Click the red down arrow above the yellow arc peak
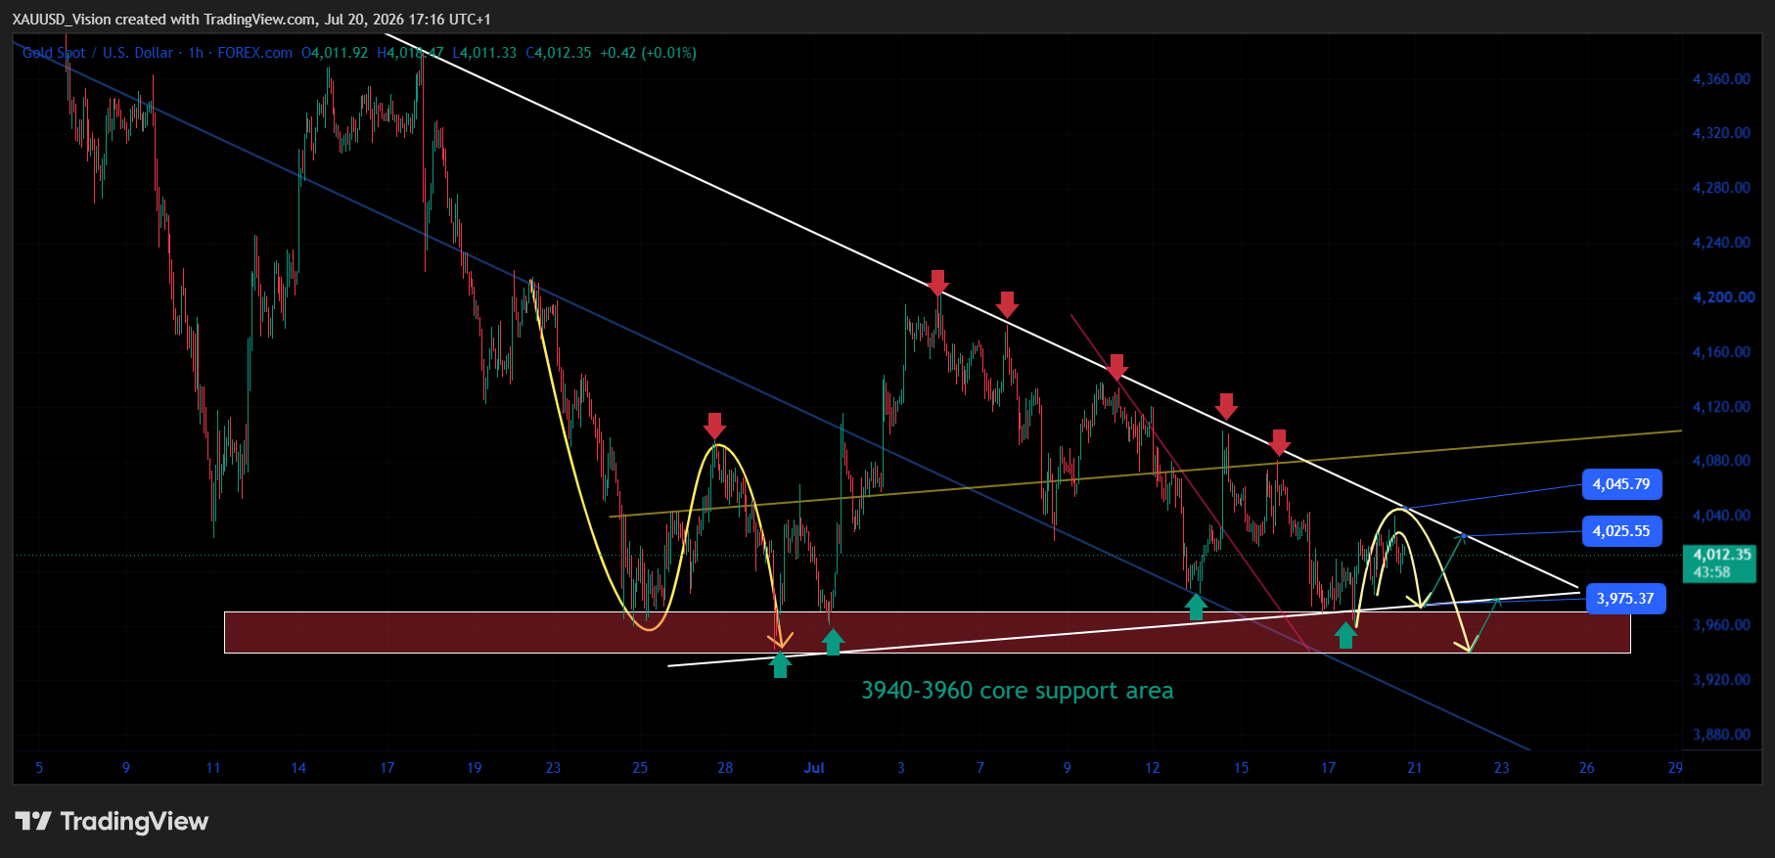Viewport: 1775px width, 858px height. (714, 426)
